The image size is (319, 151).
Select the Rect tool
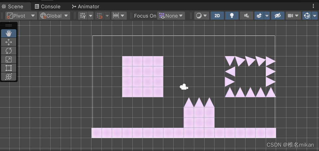[9, 68]
